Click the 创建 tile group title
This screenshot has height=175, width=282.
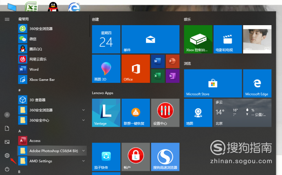tap(95, 19)
